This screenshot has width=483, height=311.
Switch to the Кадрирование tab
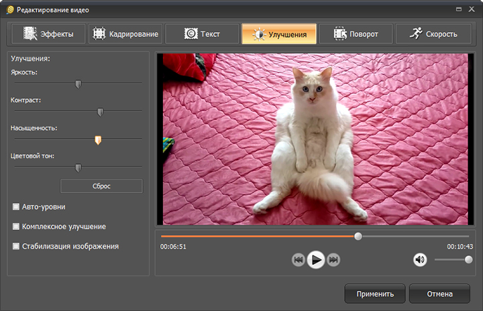(x=125, y=34)
